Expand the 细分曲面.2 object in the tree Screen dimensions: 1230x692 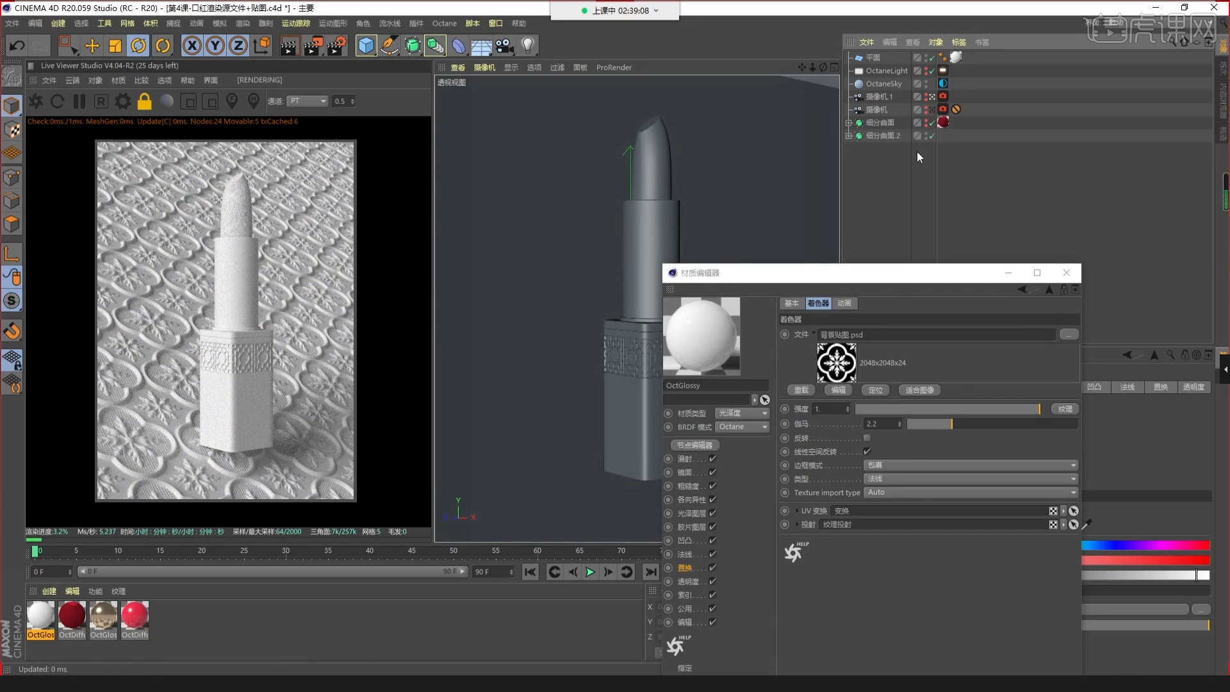pyautogui.click(x=849, y=136)
